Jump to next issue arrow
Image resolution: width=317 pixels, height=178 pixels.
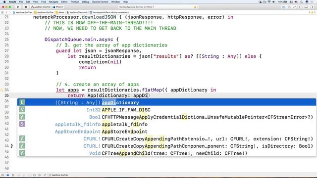coord(315,12)
